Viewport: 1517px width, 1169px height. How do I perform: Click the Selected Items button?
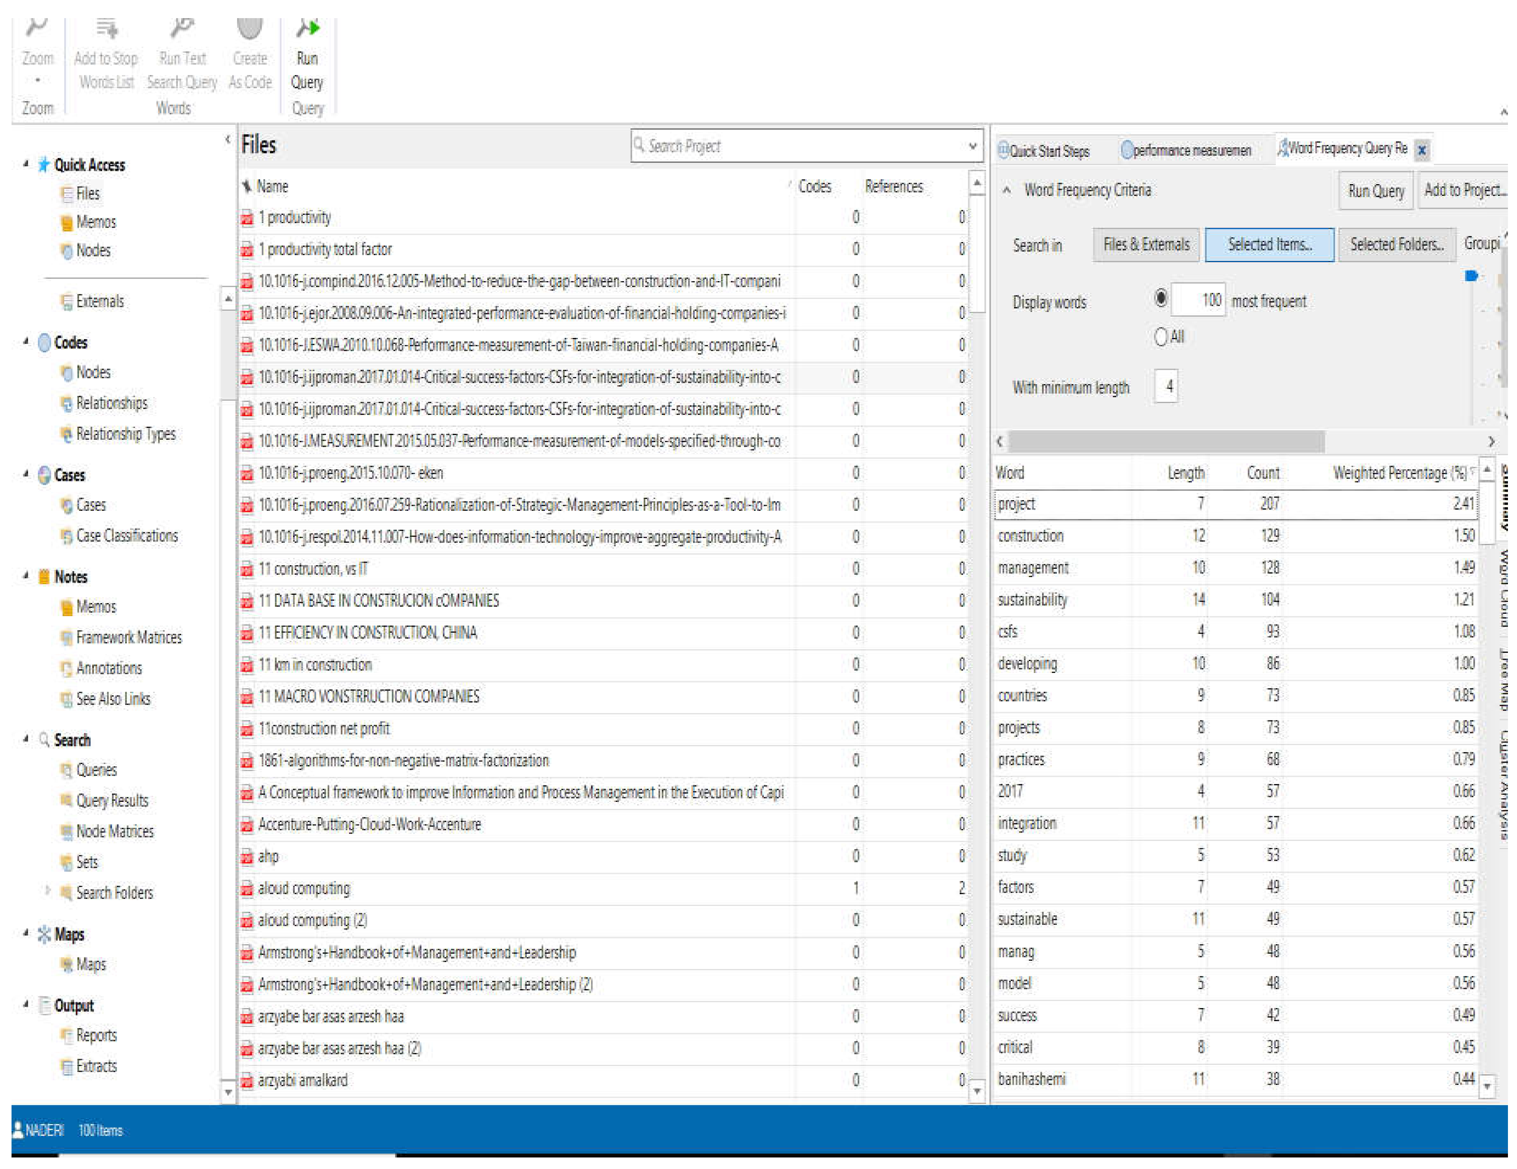[1269, 245]
